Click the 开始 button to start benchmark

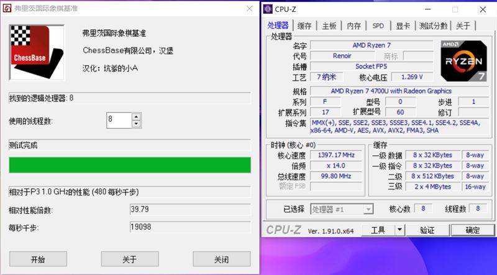click(x=38, y=259)
